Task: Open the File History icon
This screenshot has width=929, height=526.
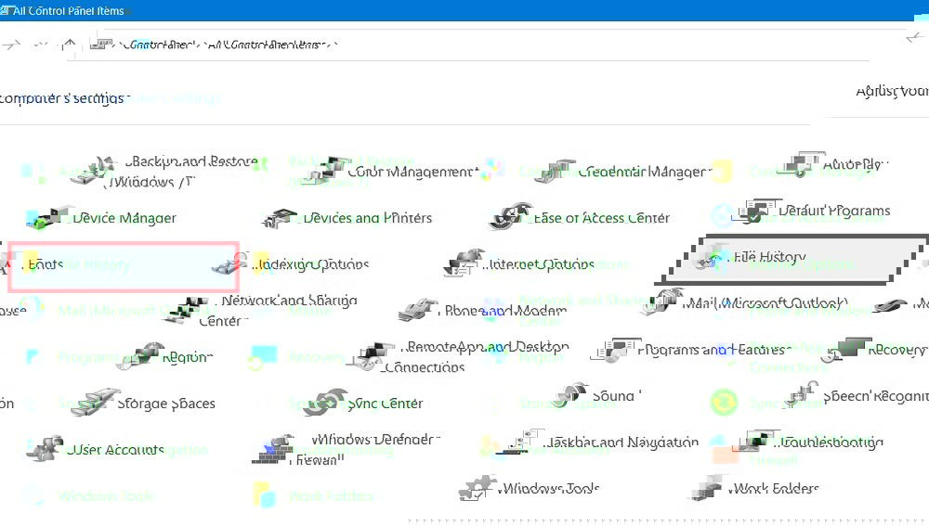Action: pyautogui.click(x=710, y=257)
